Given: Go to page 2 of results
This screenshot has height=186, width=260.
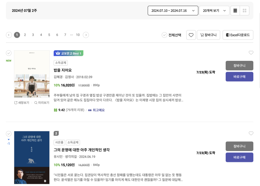Looking at the screenshot, I should click(25, 35).
